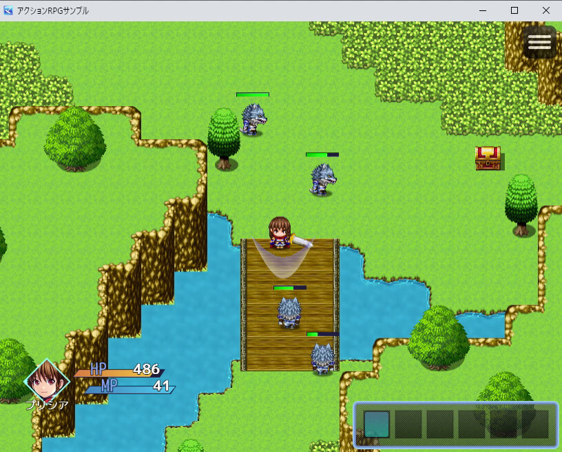Click the third hotbar slot
Image resolution: width=562 pixels, height=452 pixels.
click(439, 423)
